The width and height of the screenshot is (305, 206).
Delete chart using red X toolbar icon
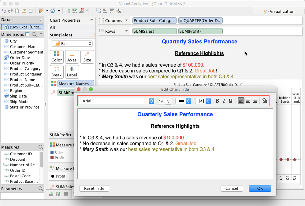[81, 11]
